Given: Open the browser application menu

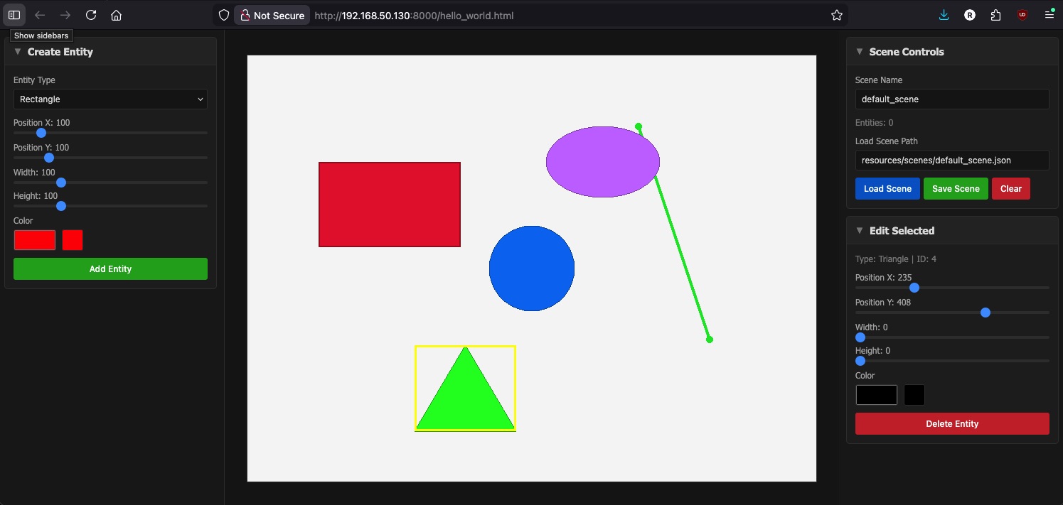Looking at the screenshot, I should (x=1049, y=15).
